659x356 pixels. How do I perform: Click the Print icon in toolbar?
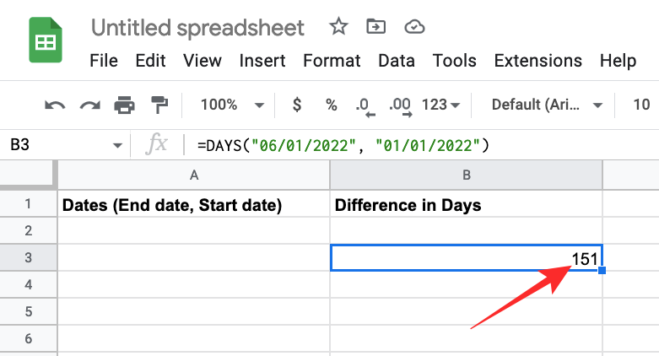point(125,105)
